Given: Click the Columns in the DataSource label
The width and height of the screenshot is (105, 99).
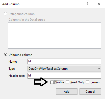Looking at the screenshot, I should pyautogui.click(x=27, y=20).
